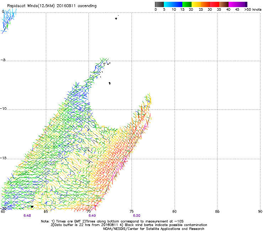This screenshot has width=263, height=231.
Task: Click the '>50 knots' legend label
Action: click(253, 10)
